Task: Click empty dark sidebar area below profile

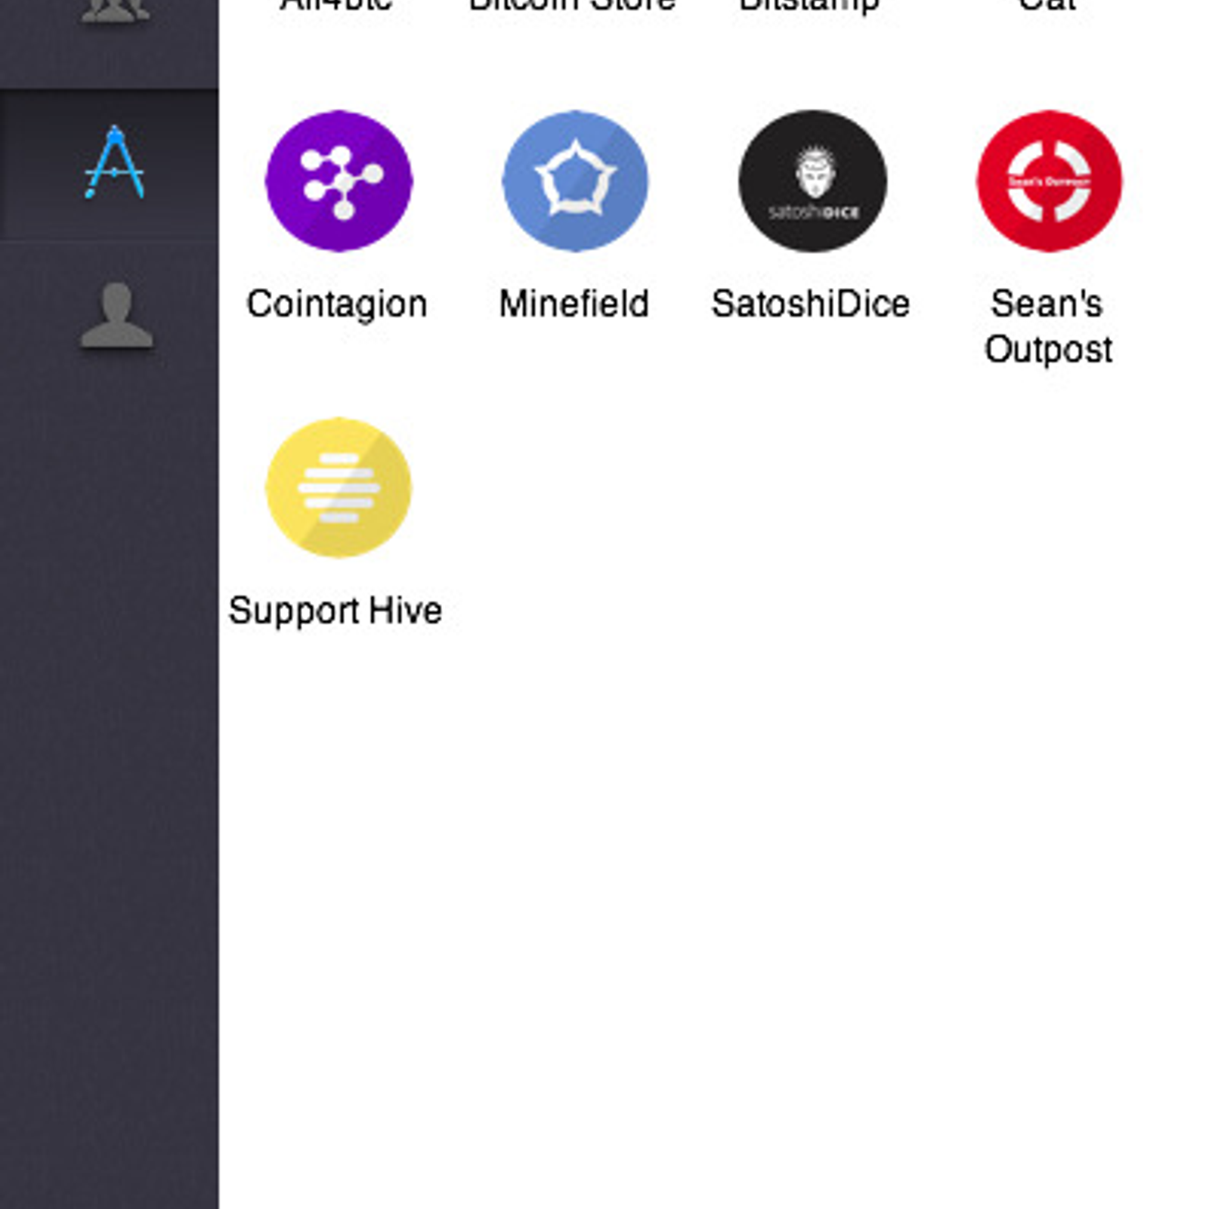Action: [110, 756]
